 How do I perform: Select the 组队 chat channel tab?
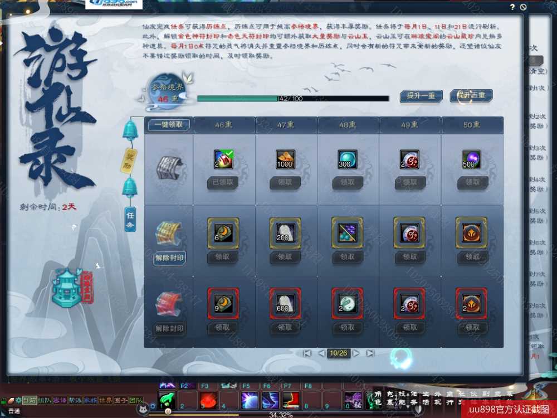tap(45, 400)
